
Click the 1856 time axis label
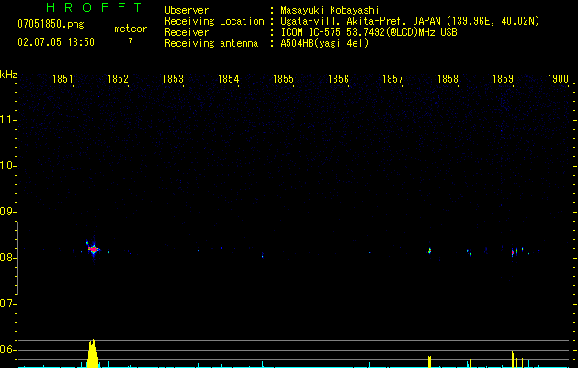(x=338, y=79)
